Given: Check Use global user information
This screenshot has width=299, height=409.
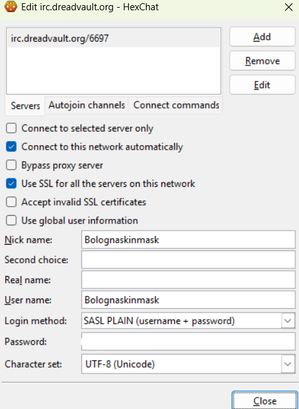Looking at the screenshot, I should [x=11, y=220].
